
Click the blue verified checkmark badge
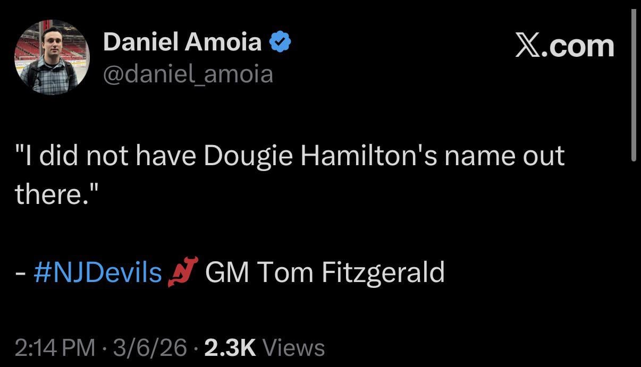point(281,42)
